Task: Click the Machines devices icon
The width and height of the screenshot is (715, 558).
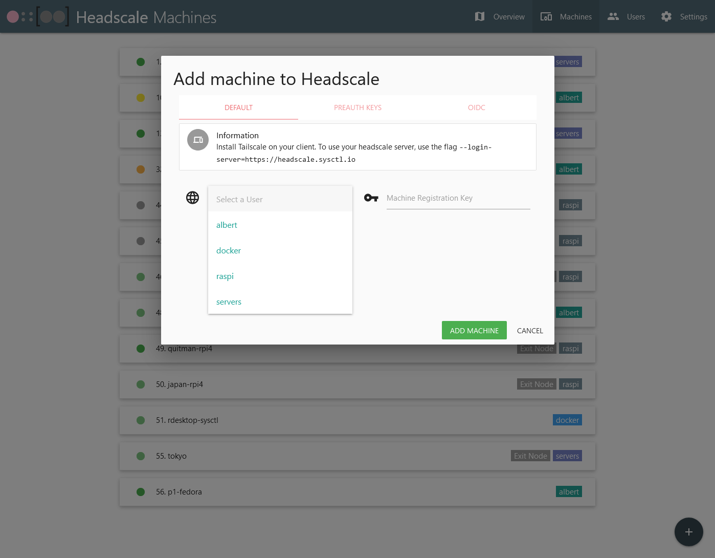Action: click(546, 17)
